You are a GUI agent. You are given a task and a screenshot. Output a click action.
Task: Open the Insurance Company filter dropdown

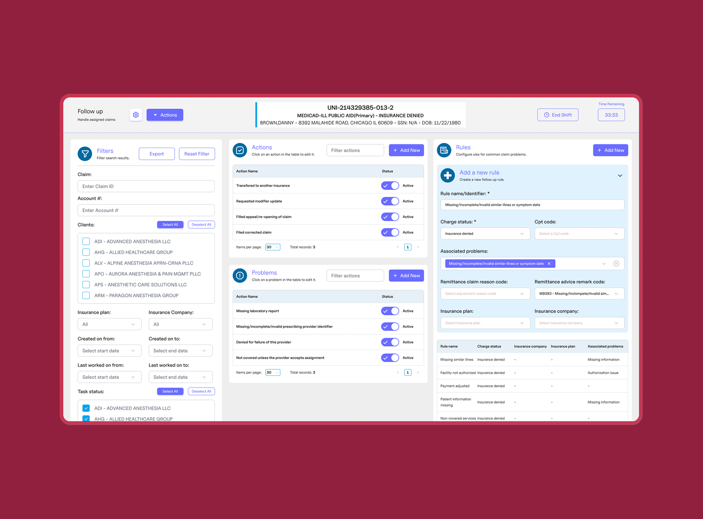tap(180, 324)
